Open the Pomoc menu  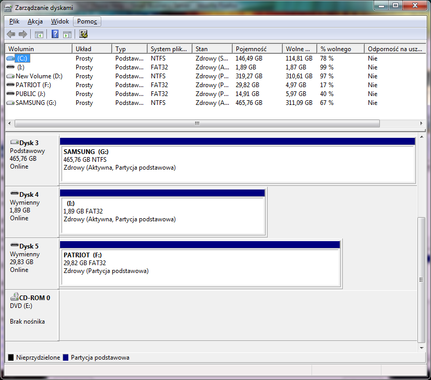[x=87, y=21]
